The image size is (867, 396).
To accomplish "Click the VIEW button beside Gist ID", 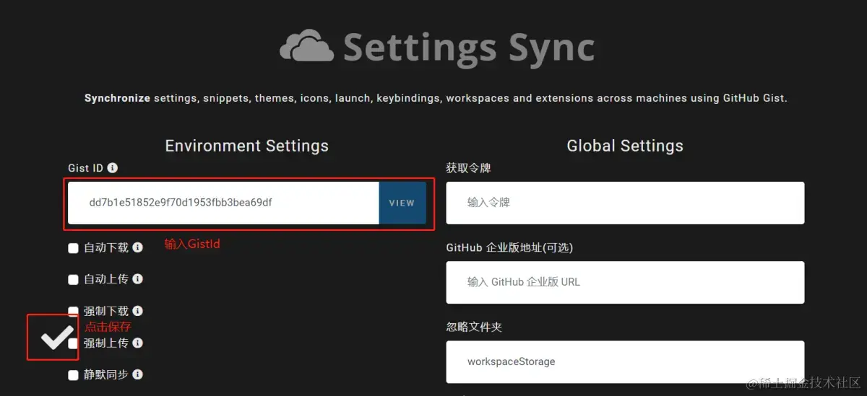I will coord(402,203).
